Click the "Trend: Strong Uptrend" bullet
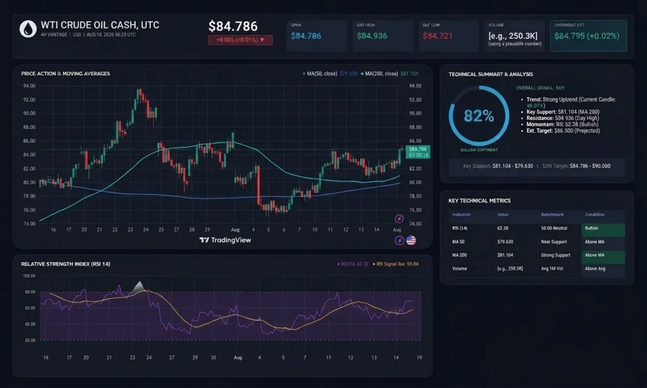The width and height of the screenshot is (647, 388). click(571, 103)
